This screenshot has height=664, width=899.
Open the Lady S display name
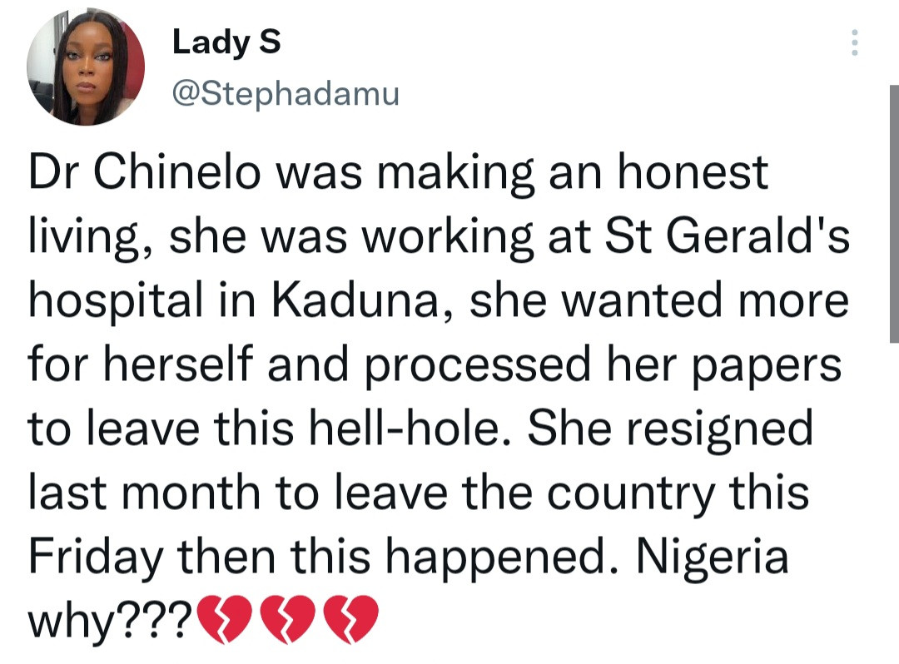(x=226, y=43)
